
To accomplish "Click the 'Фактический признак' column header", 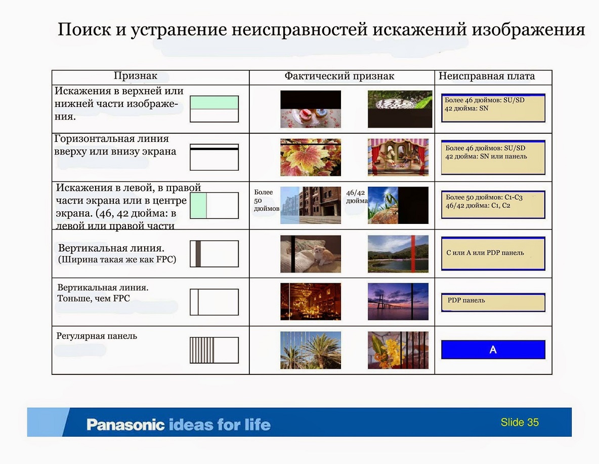I will (339, 76).
